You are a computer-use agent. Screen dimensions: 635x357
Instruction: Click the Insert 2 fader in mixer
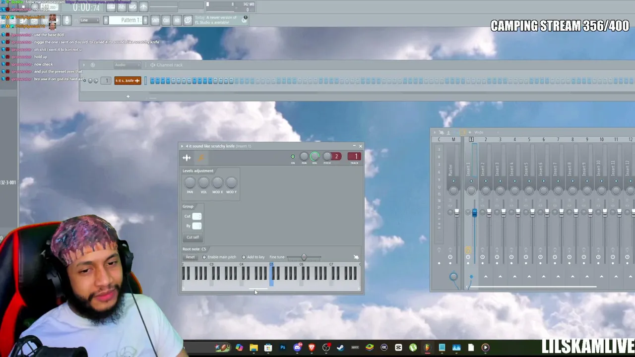point(489,213)
